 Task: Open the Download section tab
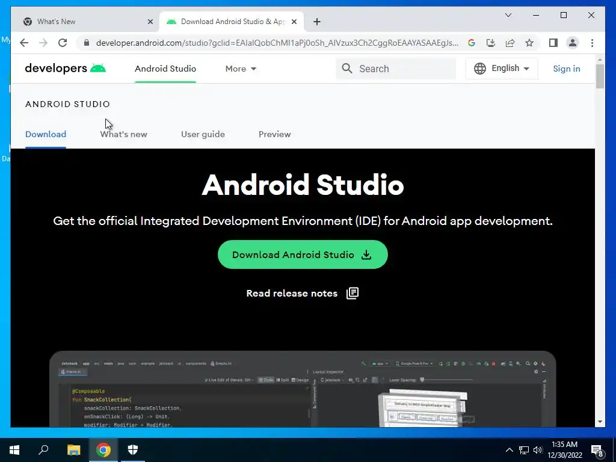(46, 134)
